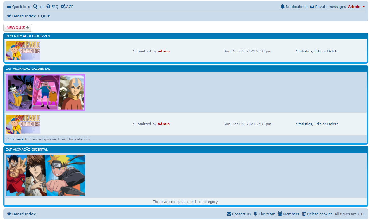
Task: Click admin author in Animação Ocidental quiz row
Action: click(164, 124)
